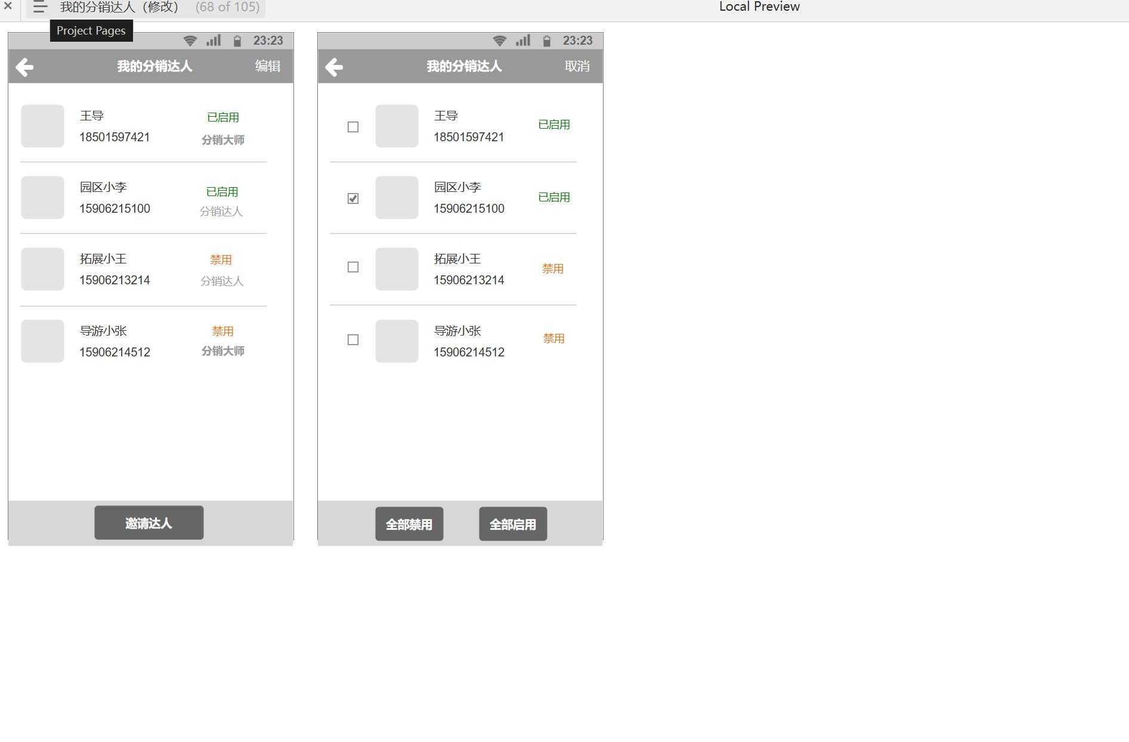The image size is (1129, 742).
Task: Click 取消 to cancel edit mode
Action: [577, 66]
